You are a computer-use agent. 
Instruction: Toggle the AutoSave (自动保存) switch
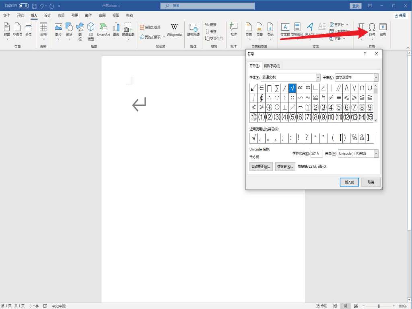(x=24, y=6)
